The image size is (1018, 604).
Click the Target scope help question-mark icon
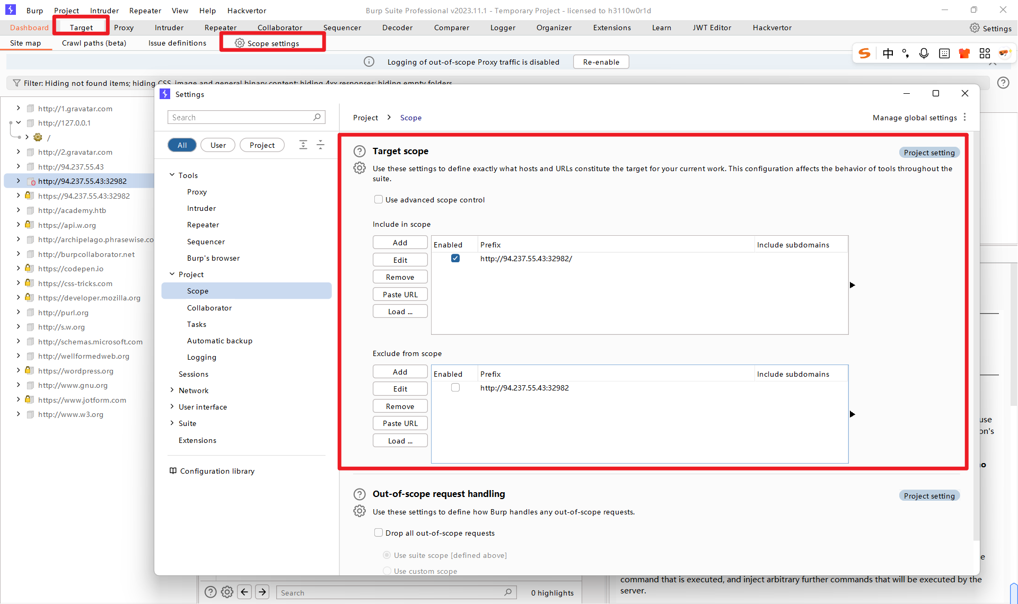(359, 151)
